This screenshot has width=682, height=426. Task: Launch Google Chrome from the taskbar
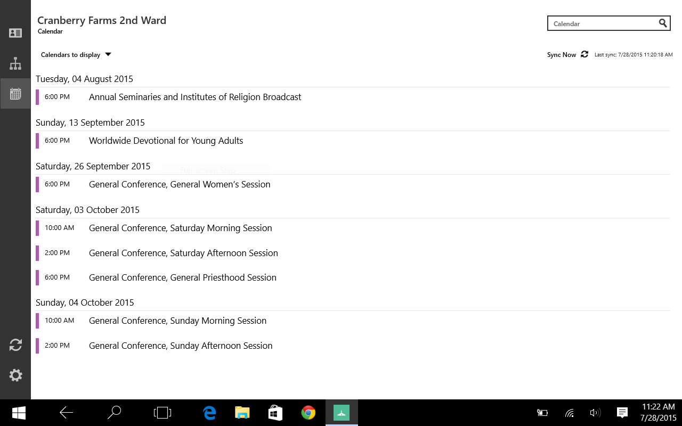pos(308,412)
